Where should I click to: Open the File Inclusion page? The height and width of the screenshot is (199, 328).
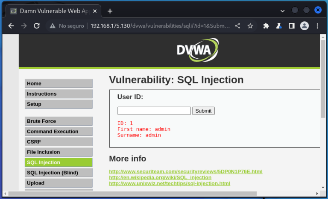(59, 152)
